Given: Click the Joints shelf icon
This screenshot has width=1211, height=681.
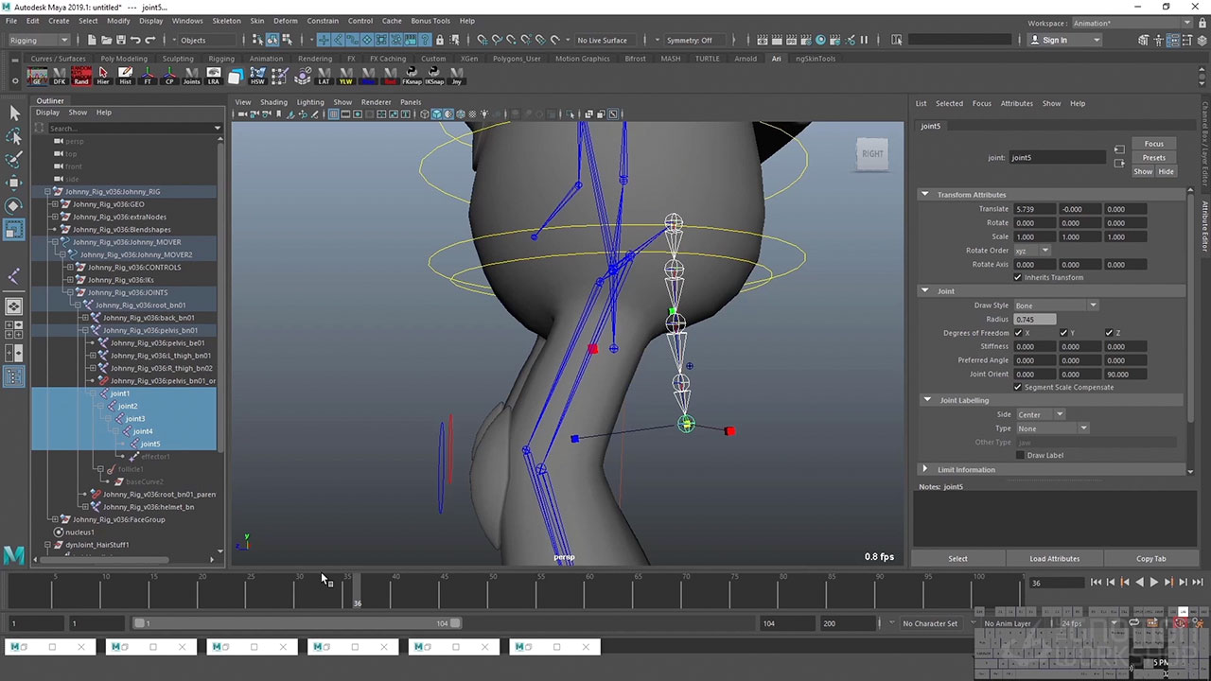Looking at the screenshot, I should click(191, 76).
